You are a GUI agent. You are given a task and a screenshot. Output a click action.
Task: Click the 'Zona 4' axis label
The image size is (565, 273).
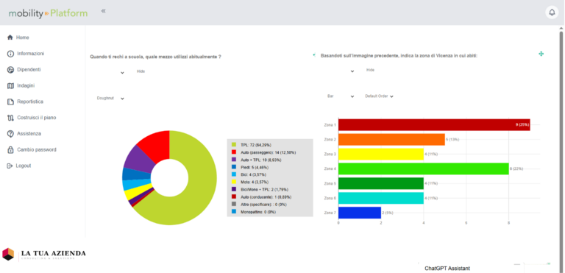[x=330, y=169]
